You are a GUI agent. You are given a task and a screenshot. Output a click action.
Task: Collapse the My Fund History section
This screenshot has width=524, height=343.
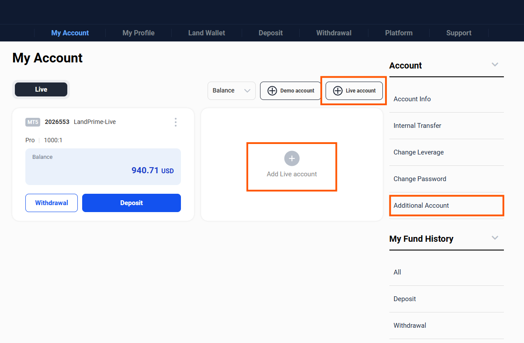495,238
